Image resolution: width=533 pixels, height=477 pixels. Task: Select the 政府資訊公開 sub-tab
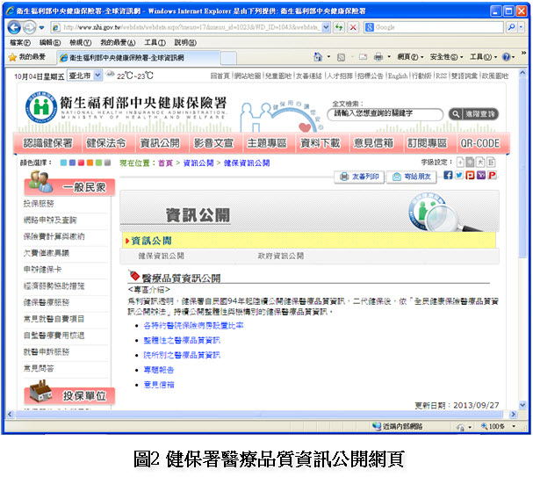coord(280,256)
